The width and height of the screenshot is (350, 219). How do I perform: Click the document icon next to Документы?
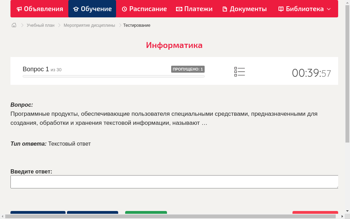tap(225, 9)
